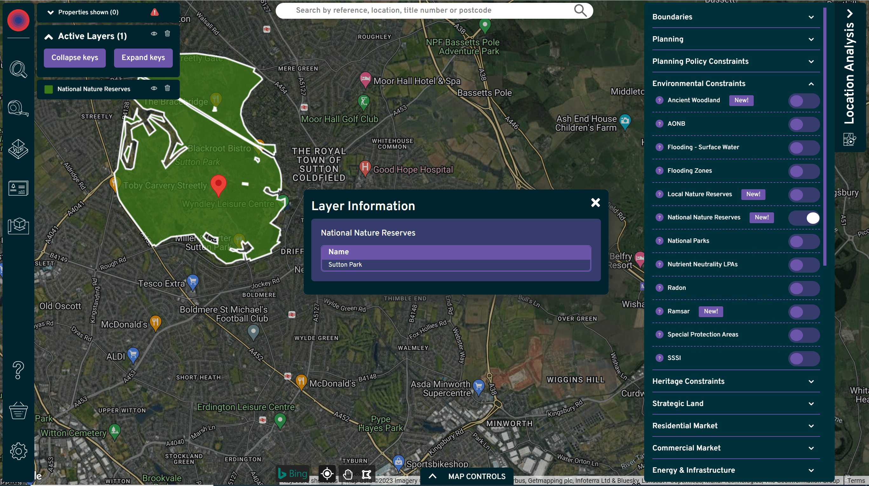
Task: Click the settings gear icon bottom-left
Action: point(18,450)
